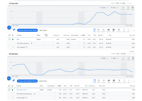Go to next date range in lower section
This screenshot has width=142, height=101.
[134, 54]
